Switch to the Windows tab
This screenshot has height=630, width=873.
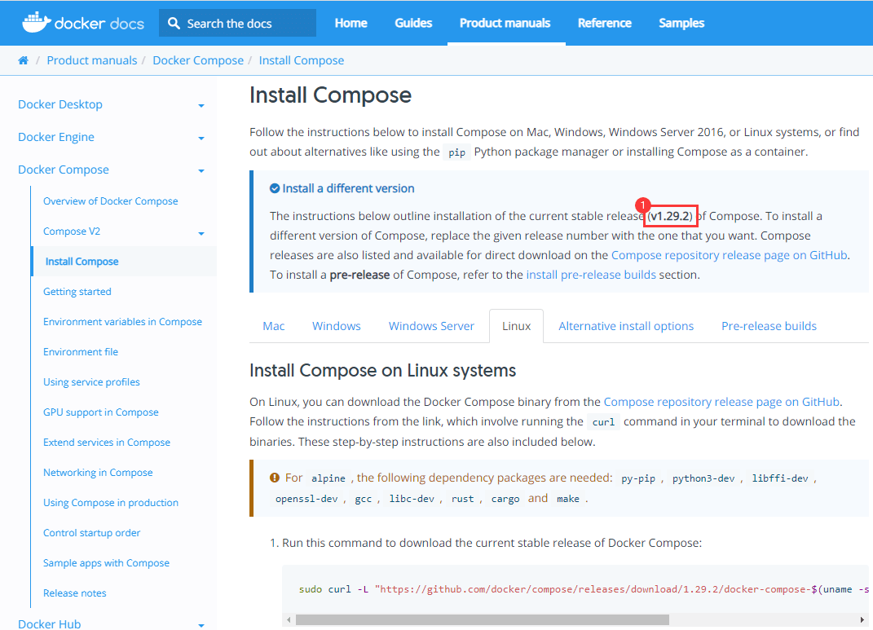click(x=337, y=325)
